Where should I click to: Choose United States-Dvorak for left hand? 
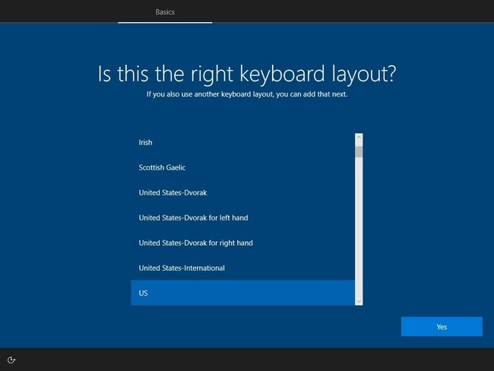[243, 217]
